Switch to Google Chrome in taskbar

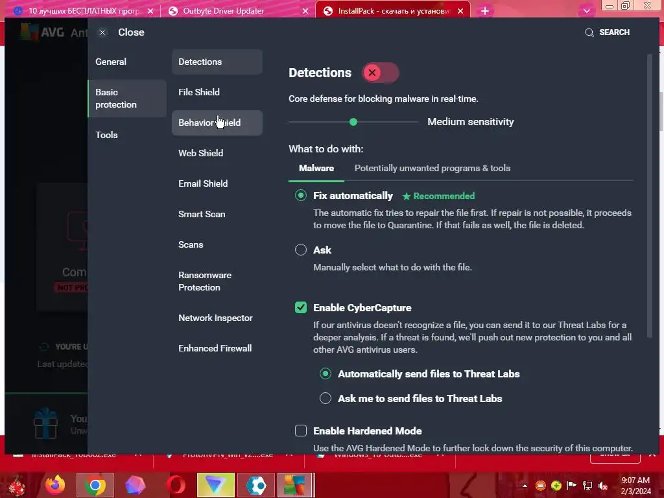tap(95, 485)
